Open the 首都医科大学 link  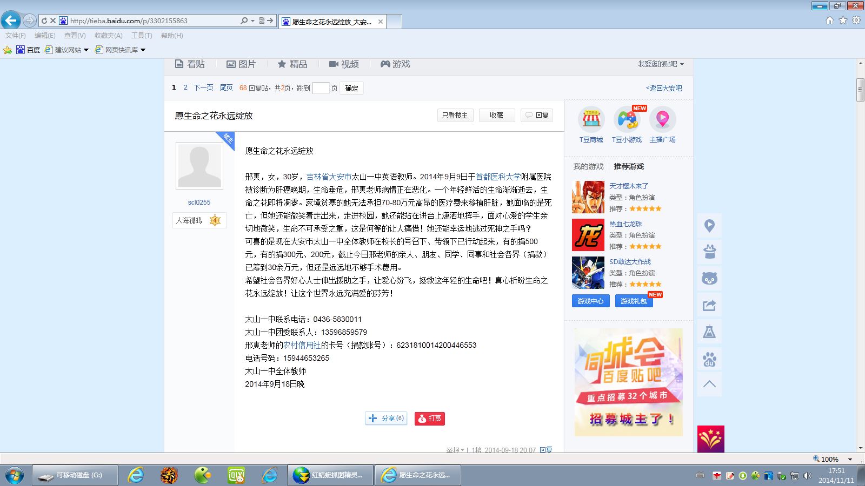point(498,177)
